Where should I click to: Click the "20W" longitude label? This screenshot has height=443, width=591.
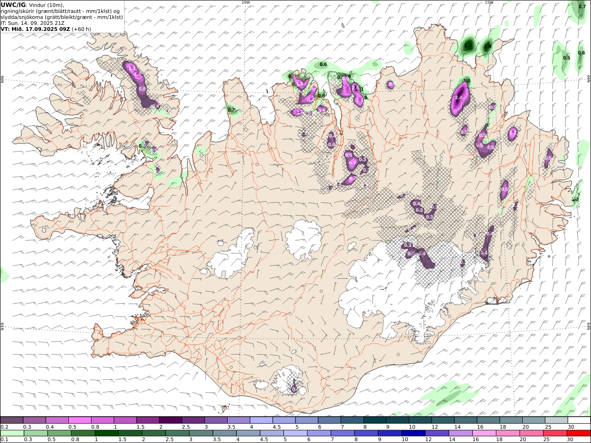[246, 2]
